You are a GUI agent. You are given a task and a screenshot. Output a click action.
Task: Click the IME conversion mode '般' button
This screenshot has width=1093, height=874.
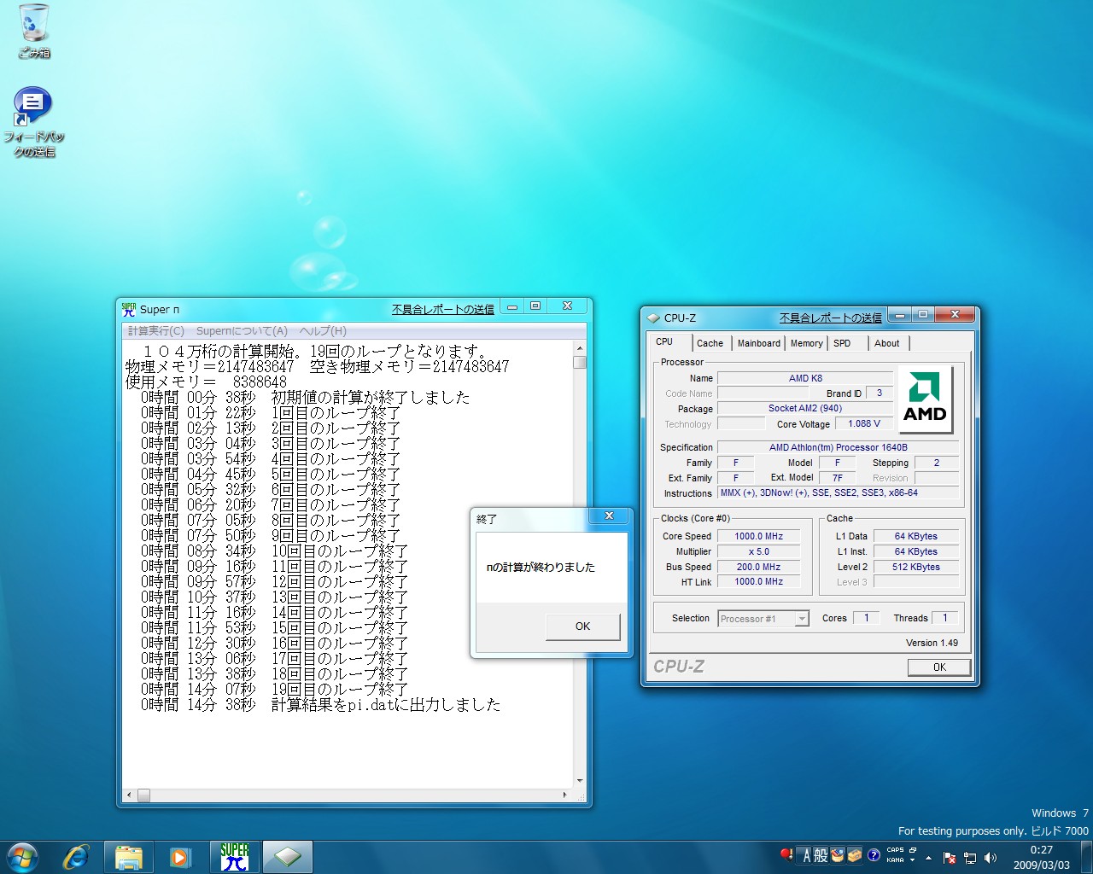[821, 855]
